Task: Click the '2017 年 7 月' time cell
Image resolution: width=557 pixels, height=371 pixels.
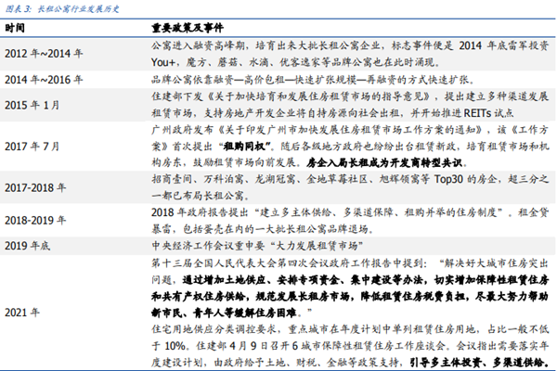Action: 32,147
